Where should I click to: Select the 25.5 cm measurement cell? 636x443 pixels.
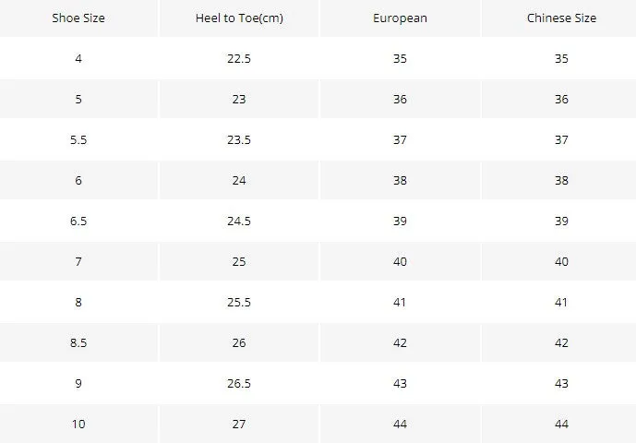239,302
